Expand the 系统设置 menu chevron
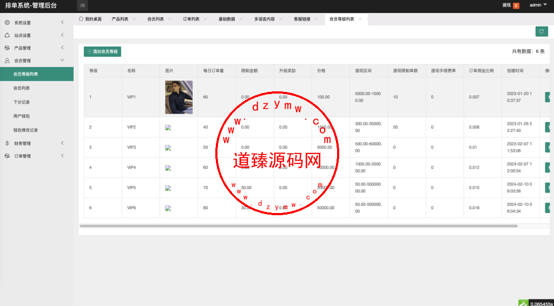554x306 pixels. 63,22
